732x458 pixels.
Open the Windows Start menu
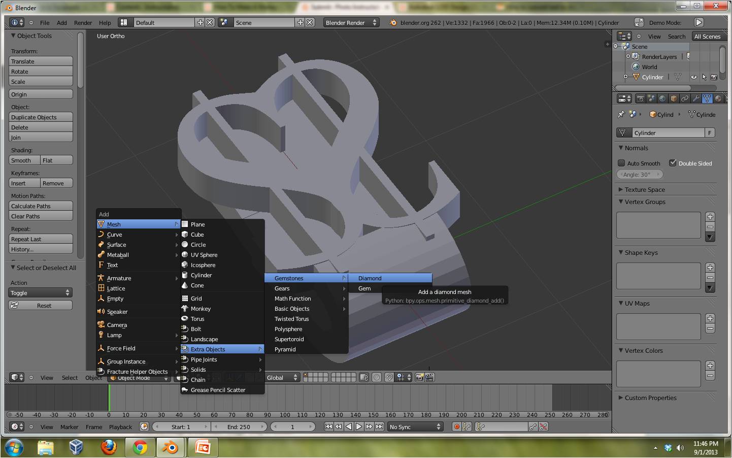tap(14, 447)
